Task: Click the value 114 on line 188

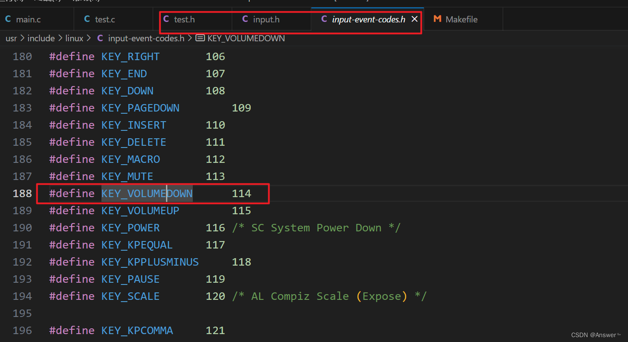Action: pyautogui.click(x=242, y=194)
